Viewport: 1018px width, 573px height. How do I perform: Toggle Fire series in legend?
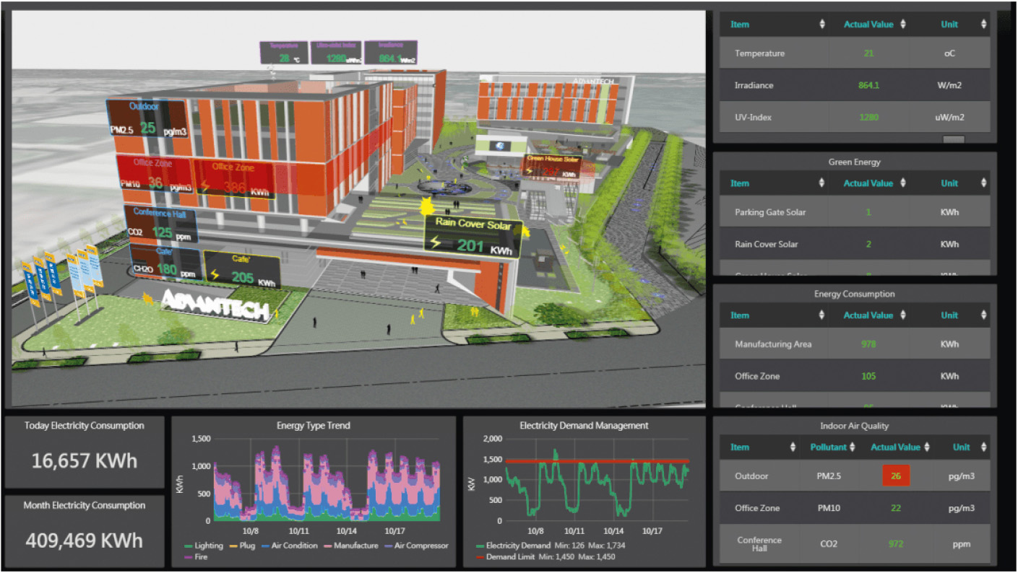pyautogui.click(x=197, y=557)
